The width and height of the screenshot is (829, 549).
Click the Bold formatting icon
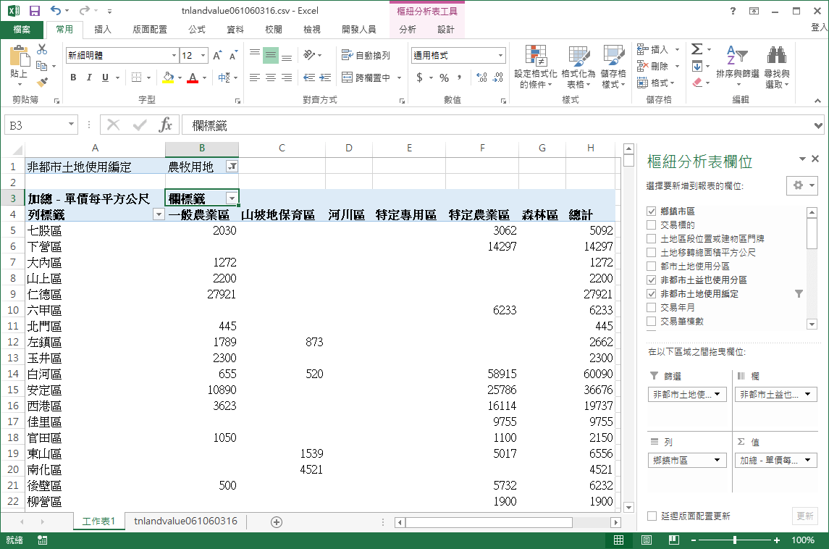point(73,77)
